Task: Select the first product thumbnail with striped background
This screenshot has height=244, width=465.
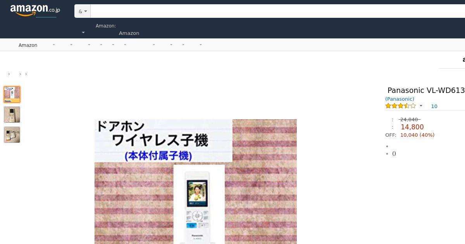Action: [12, 95]
